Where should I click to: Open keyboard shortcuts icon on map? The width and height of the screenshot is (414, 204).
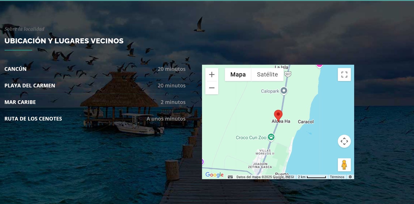coord(230,177)
